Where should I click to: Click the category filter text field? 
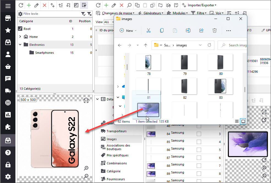click(51, 14)
